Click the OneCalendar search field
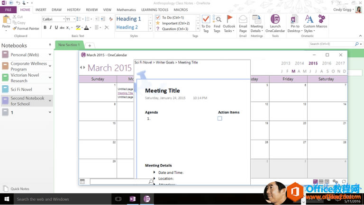364x205 pixels. [x=119, y=182]
